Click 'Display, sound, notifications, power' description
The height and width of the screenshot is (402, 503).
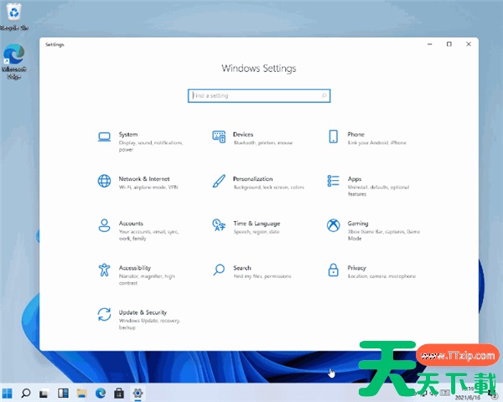pyautogui.click(x=151, y=147)
